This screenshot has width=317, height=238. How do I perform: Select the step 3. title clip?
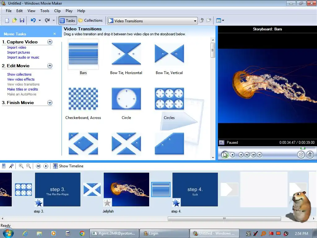point(58,189)
